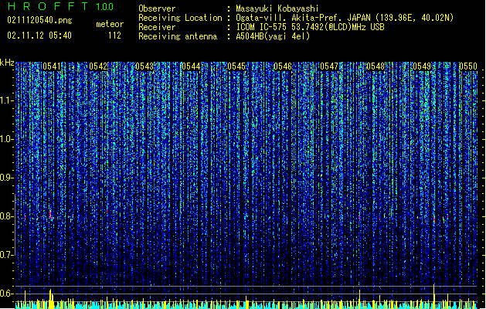Viewport: 486px width, 309px height.
Task: Click the ICOM IC-575 receiver text
Action: pos(310,27)
